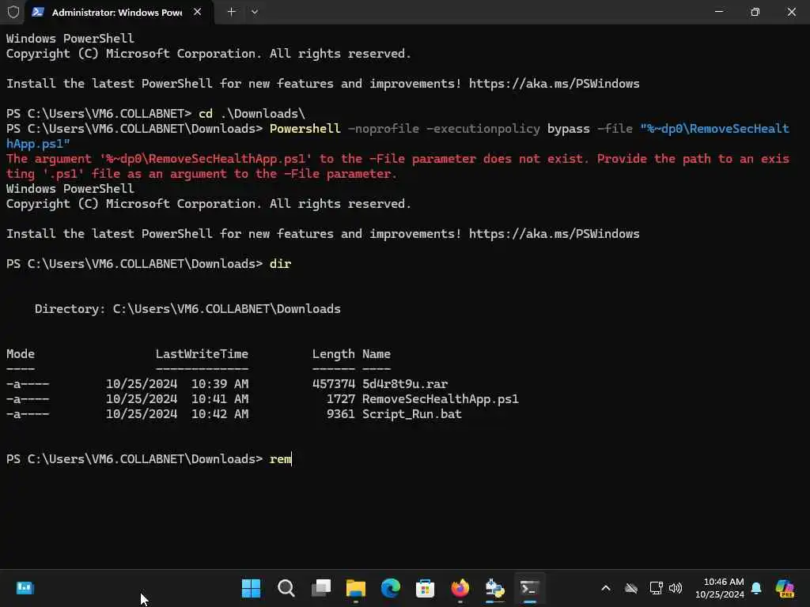This screenshot has width=810, height=607.
Task: Click the Terminal icon in taskbar
Action: click(x=529, y=588)
